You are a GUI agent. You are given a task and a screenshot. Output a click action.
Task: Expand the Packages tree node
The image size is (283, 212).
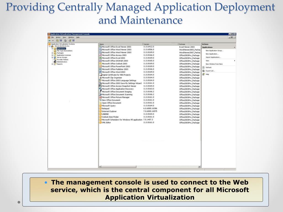52,53
